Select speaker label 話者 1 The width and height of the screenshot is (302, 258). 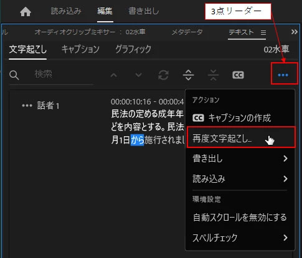pos(48,106)
